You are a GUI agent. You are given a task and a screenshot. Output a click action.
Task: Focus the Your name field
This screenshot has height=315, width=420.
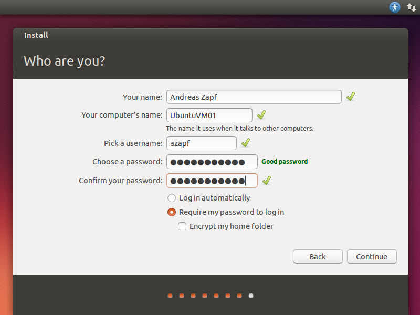(x=254, y=97)
